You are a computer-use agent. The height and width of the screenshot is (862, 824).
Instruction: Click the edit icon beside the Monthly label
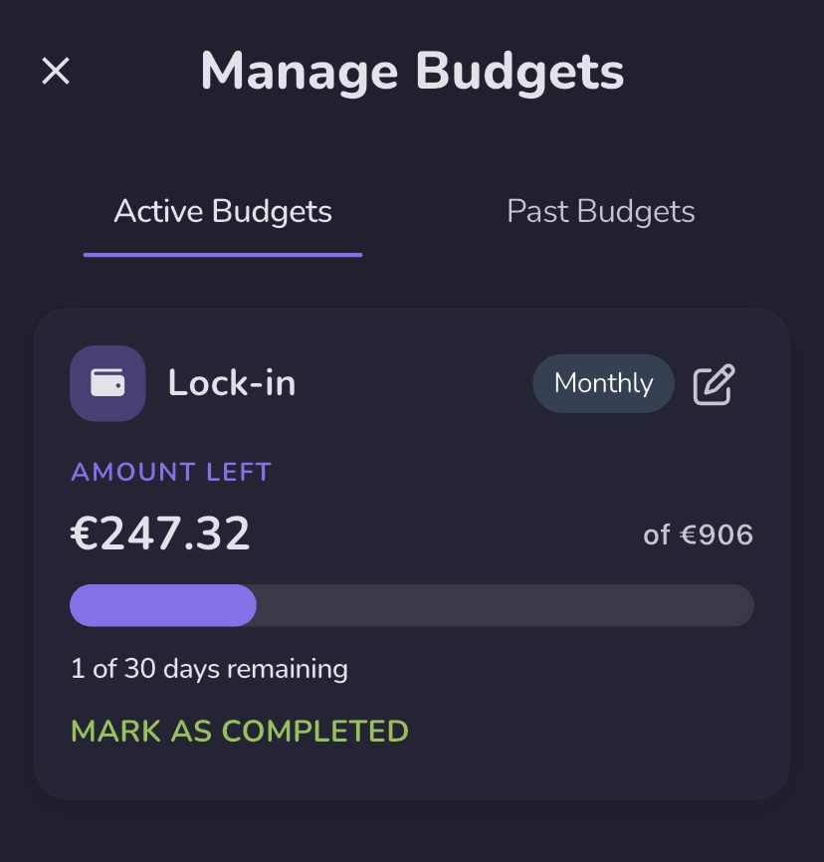point(714,382)
